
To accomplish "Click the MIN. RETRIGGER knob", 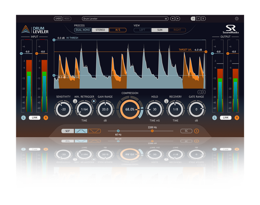I will click(x=84, y=109).
